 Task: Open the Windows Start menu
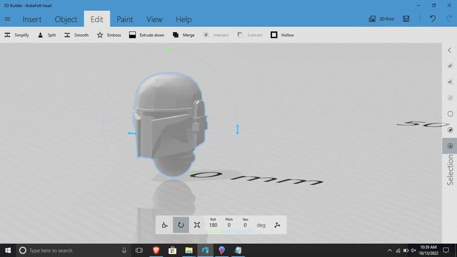click(x=8, y=250)
